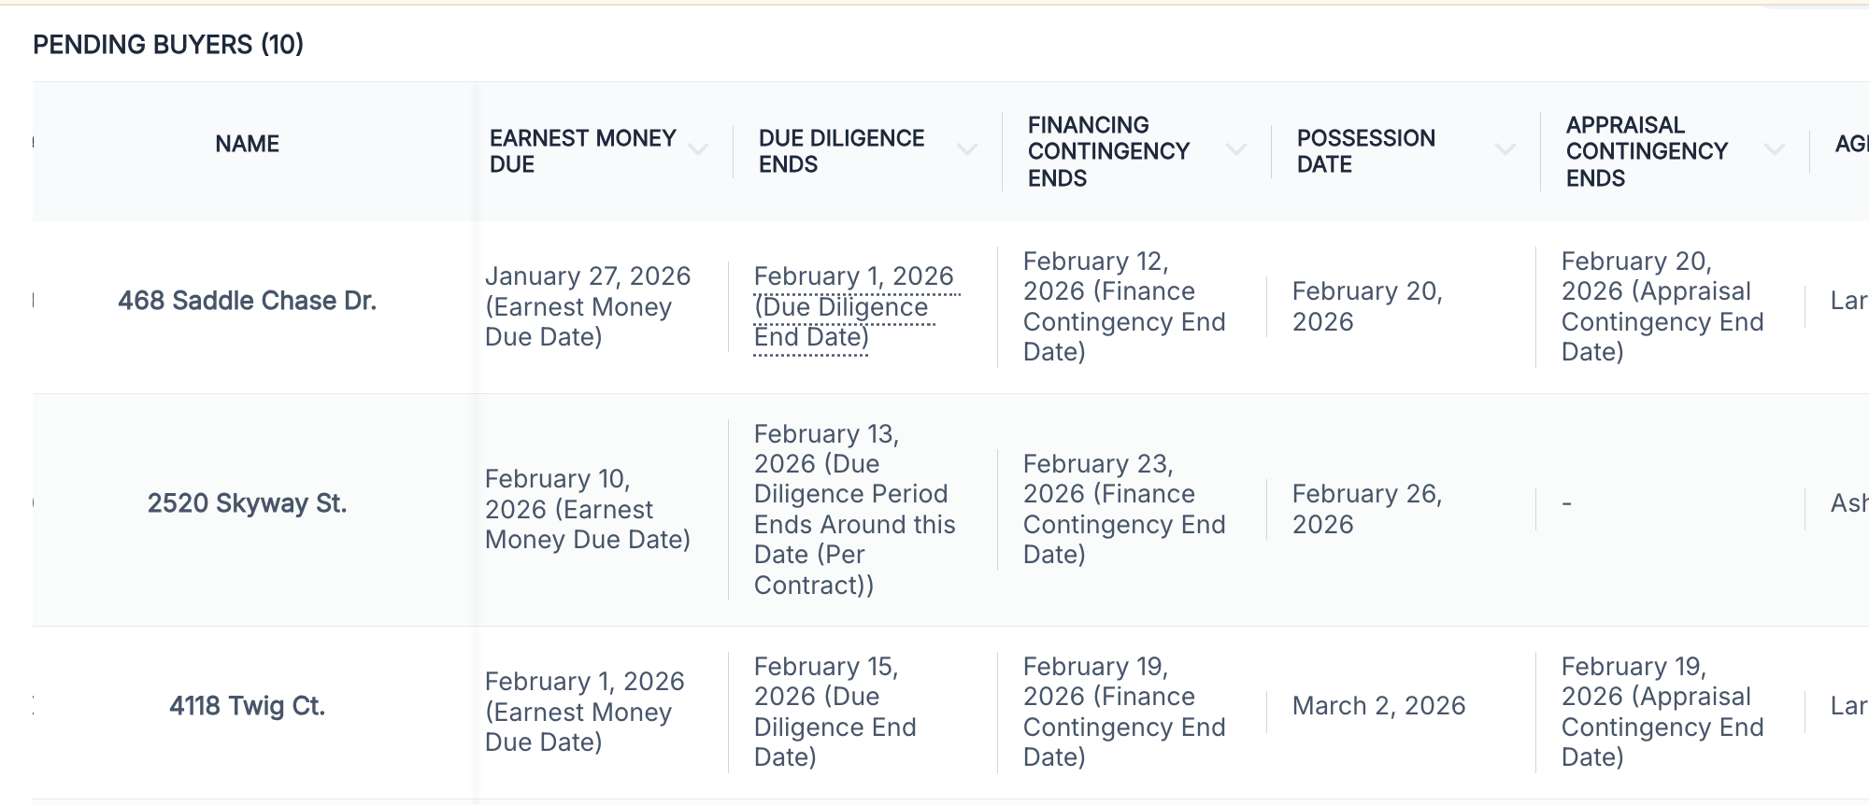Viewport: 1869px width, 805px height.
Task: Select February 1, 2026 due diligence cell
Action: point(856,307)
